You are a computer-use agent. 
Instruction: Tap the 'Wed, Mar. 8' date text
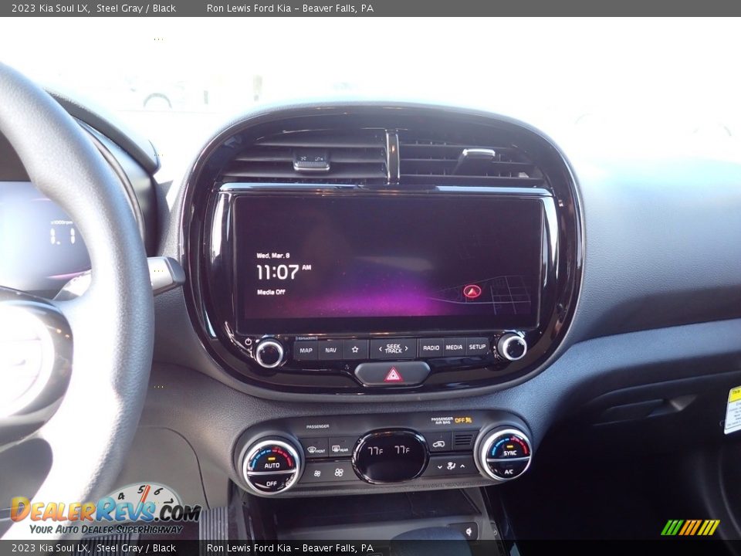272,256
